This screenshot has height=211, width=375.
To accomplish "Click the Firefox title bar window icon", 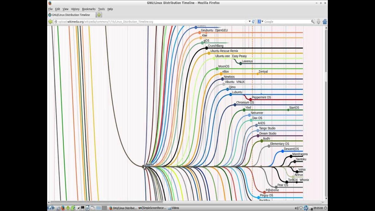I will tap(50, 3).
